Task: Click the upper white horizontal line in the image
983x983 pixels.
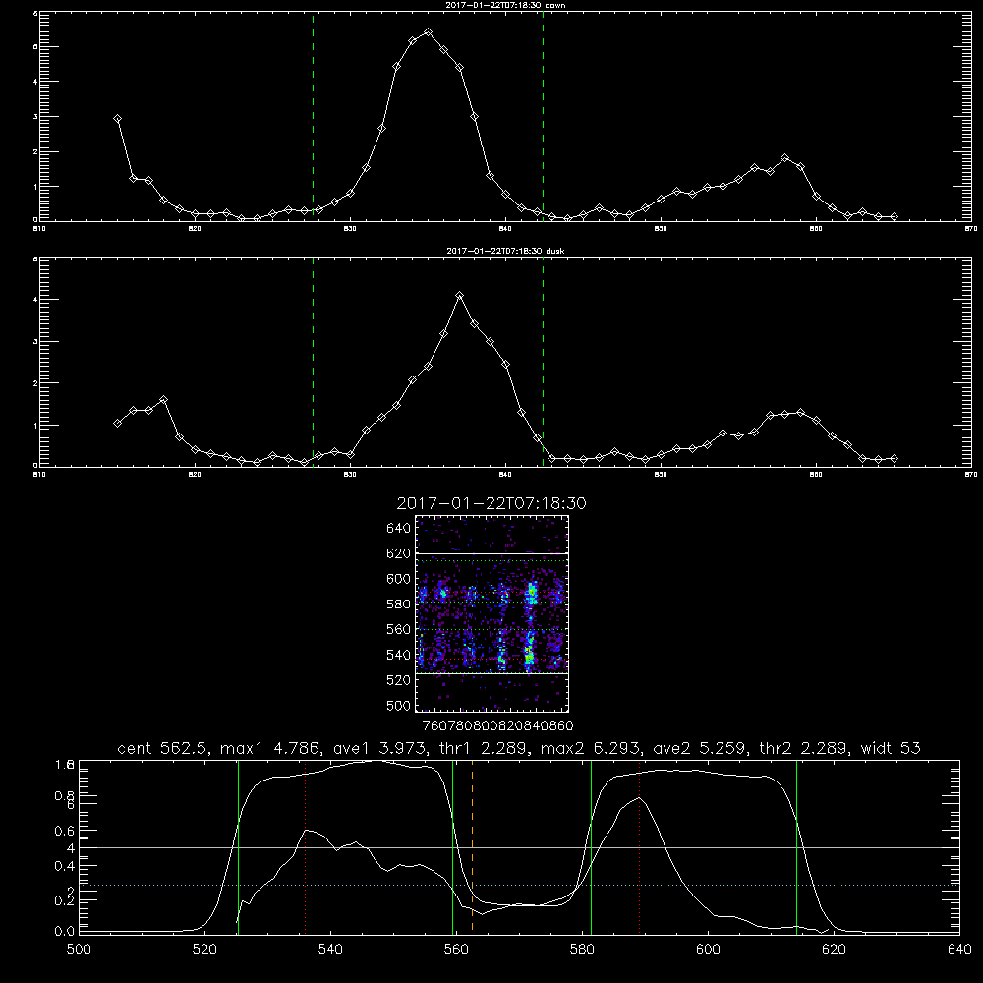Action: [x=492, y=553]
